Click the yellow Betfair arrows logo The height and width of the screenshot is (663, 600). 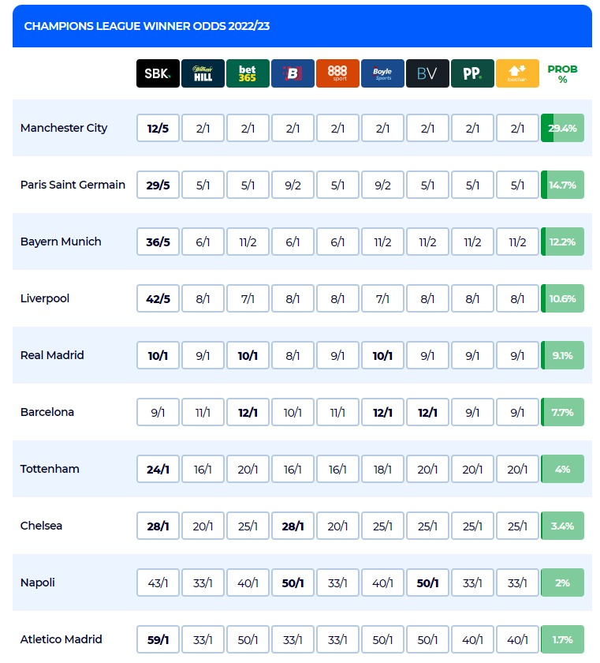(x=517, y=73)
